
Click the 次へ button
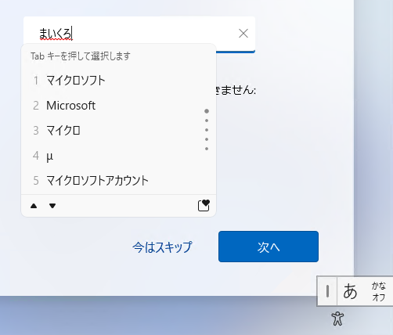tap(269, 247)
